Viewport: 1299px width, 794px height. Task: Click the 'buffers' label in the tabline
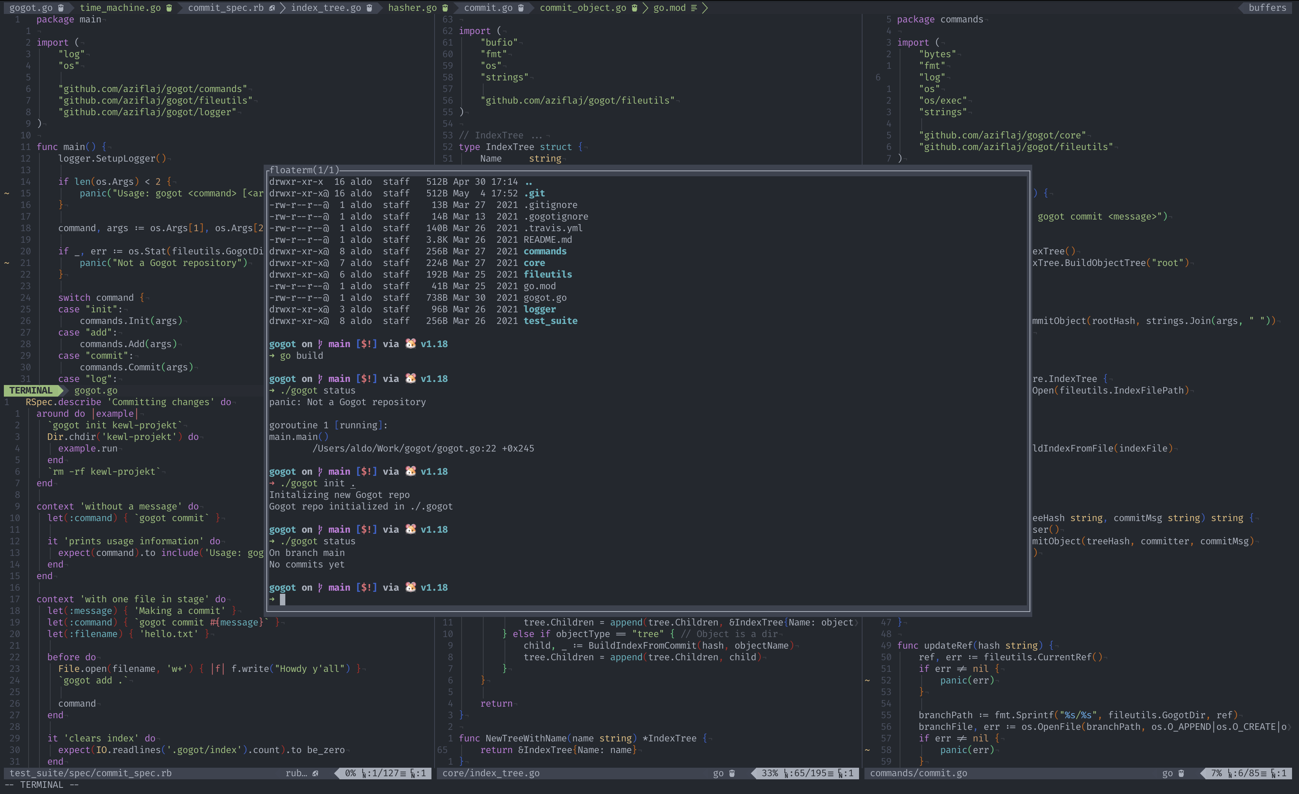(x=1267, y=7)
